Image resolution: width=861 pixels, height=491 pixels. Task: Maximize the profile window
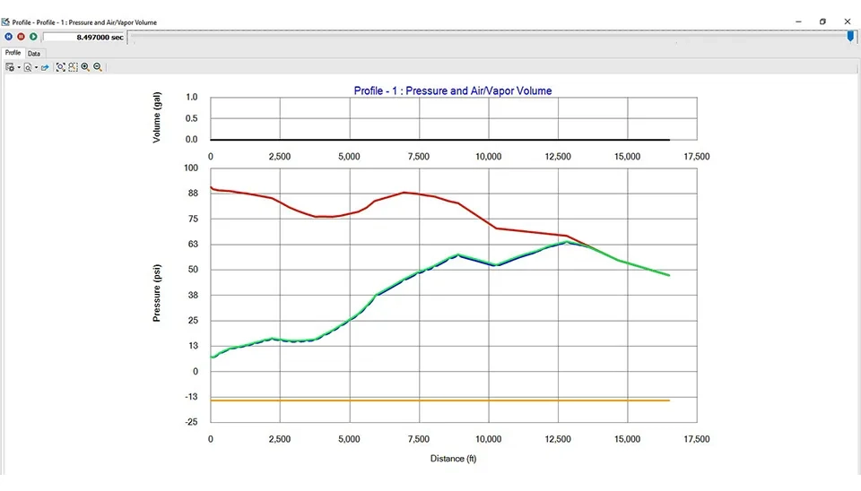click(822, 22)
